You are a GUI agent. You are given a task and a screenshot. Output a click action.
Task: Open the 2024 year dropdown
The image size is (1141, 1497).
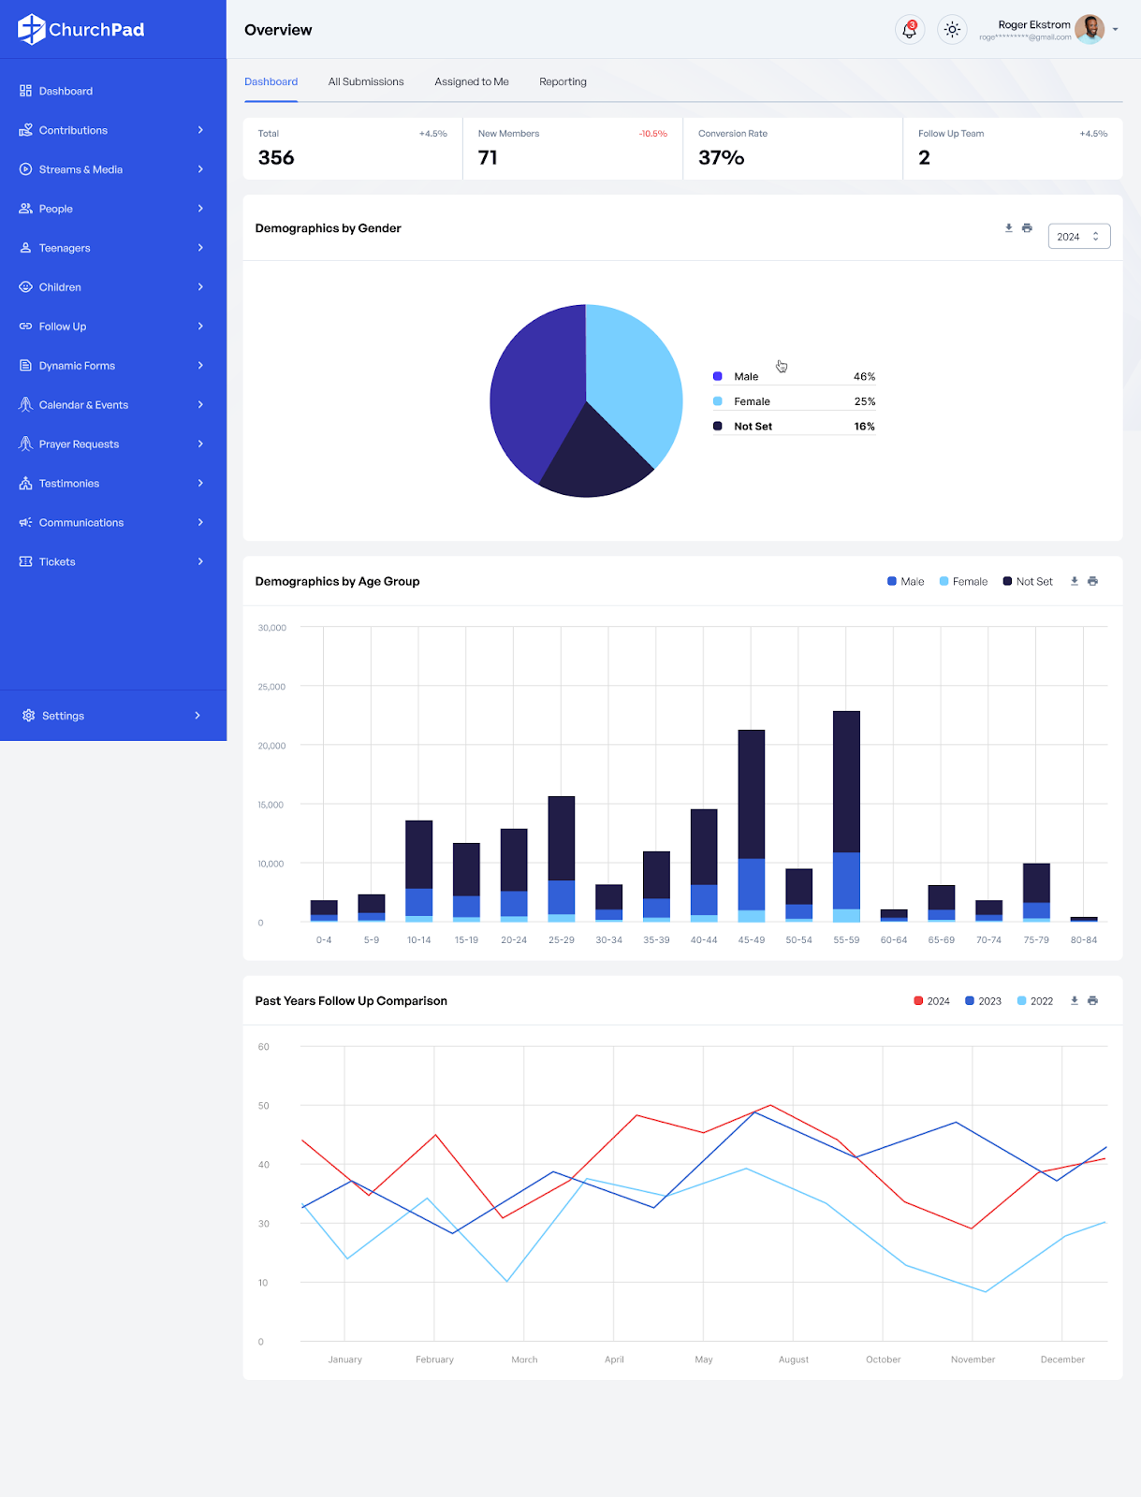1078,237
